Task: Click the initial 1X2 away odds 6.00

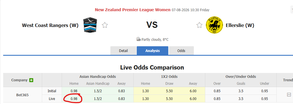Action: pyautogui.click(x=193, y=91)
